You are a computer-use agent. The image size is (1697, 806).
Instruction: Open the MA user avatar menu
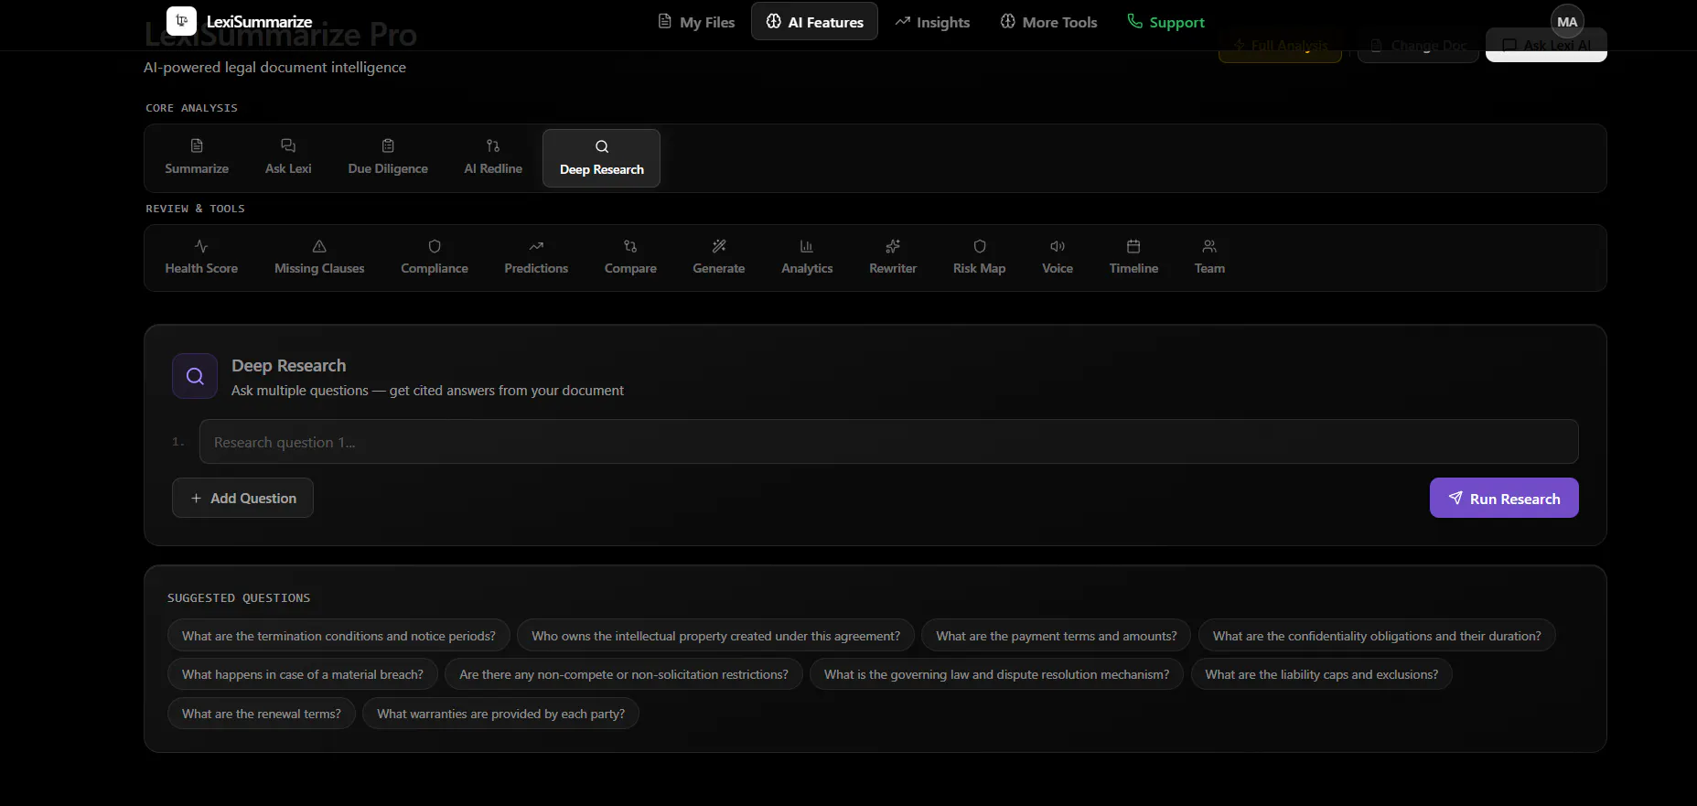tap(1567, 22)
